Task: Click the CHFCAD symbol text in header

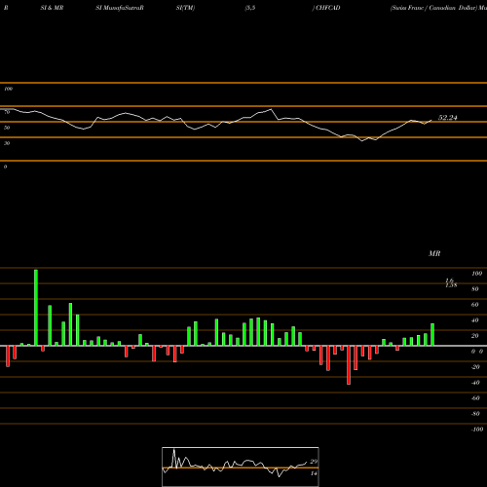Action: pyautogui.click(x=327, y=8)
